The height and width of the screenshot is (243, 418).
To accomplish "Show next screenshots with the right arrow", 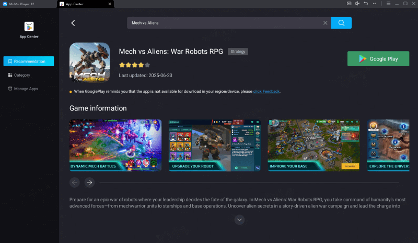I will pos(89,183).
